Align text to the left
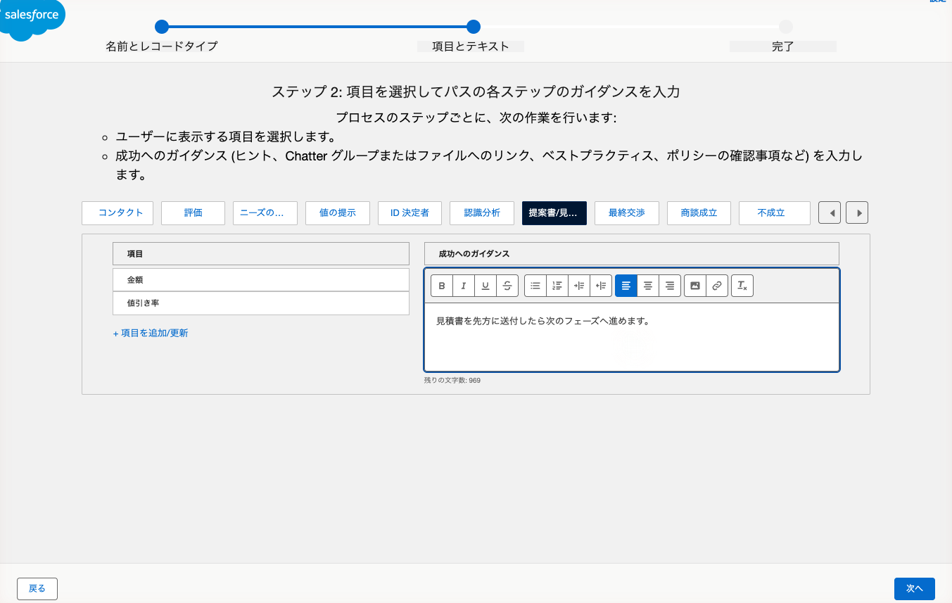The image size is (952, 603). pyautogui.click(x=626, y=286)
